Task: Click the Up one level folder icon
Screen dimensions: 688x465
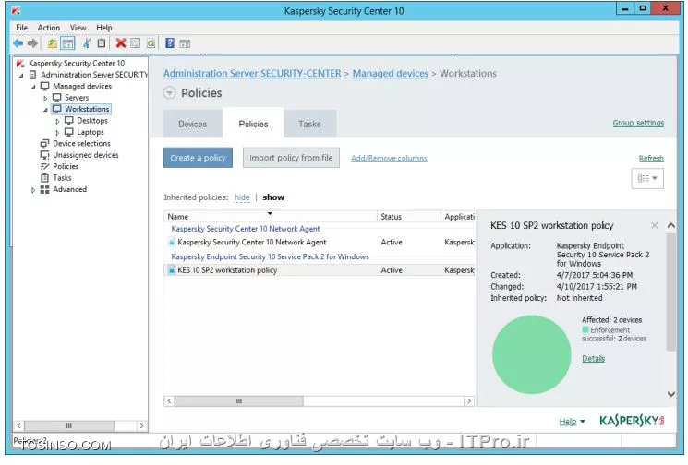Action: pyautogui.click(x=53, y=43)
